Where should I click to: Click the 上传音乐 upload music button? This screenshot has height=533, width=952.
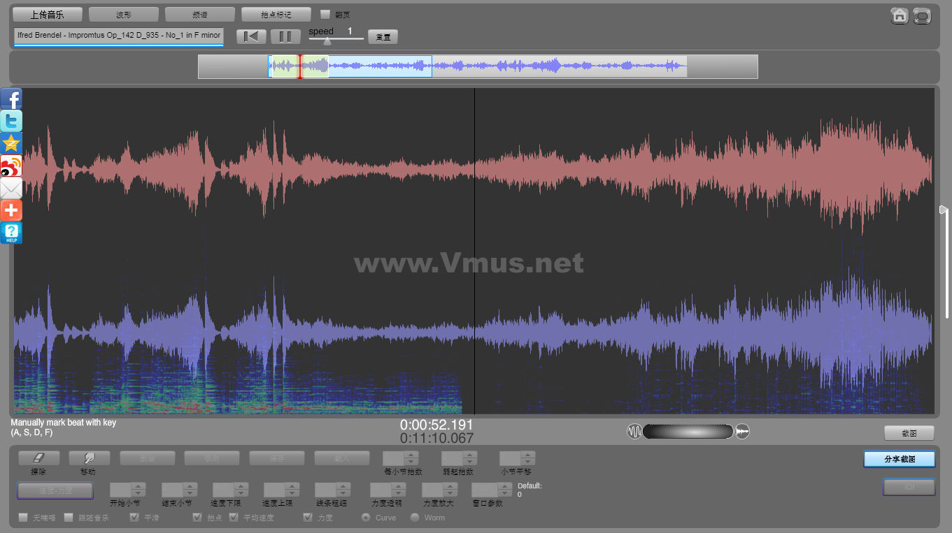tap(48, 14)
